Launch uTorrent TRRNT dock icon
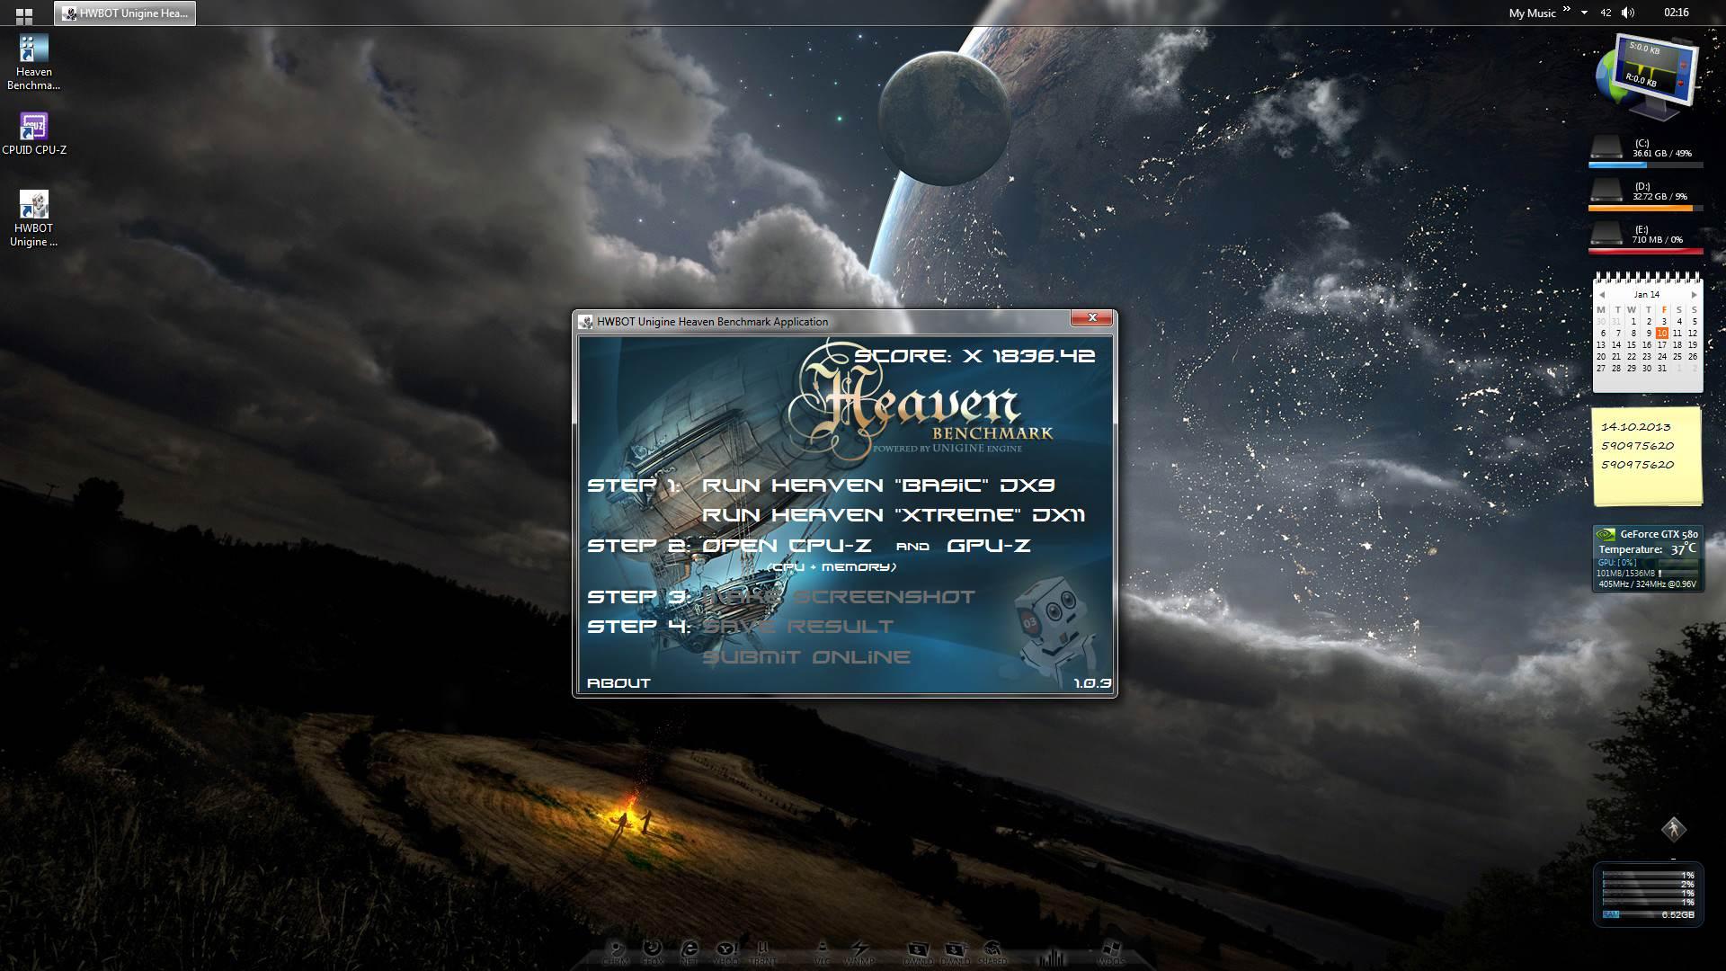This screenshot has height=971, width=1726. [762, 952]
